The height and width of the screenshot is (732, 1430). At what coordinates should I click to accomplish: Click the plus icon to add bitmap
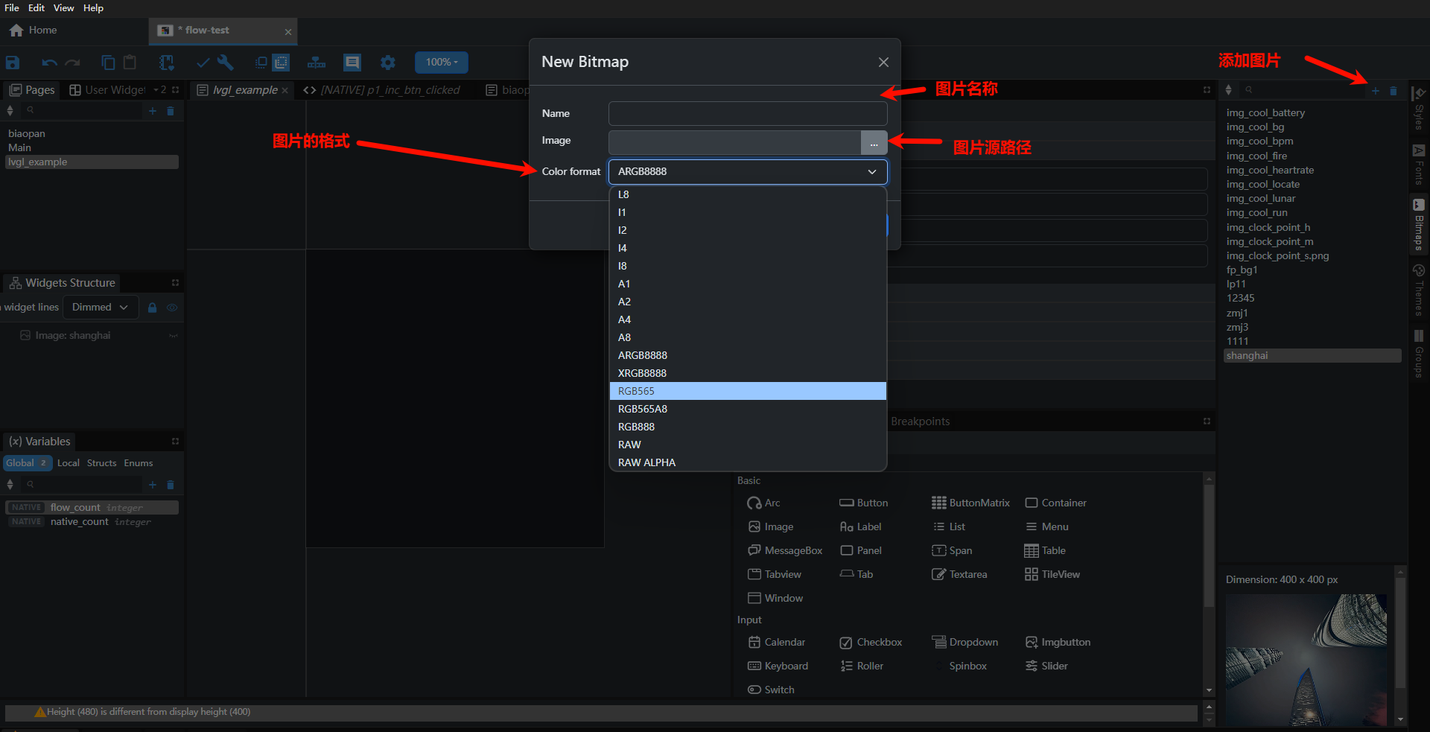click(1375, 91)
